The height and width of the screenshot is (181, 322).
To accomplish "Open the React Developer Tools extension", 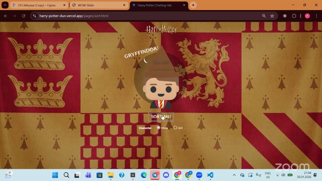I will click(285, 16).
